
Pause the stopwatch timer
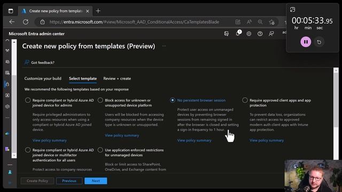pos(306,42)
